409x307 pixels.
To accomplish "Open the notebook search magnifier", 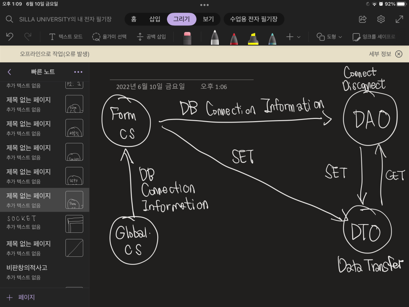I will tap(9, 19).
